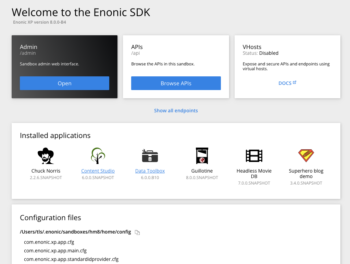Click the Superhero blog demo label
The height and width of the screenshot is (264, 350).
pos(306,173)
